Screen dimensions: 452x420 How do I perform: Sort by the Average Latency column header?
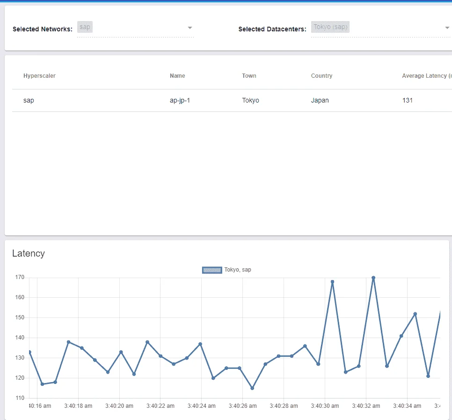[x=427, y=75]
